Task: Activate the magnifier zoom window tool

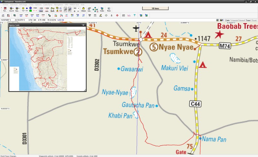Action: pos(65,9)
